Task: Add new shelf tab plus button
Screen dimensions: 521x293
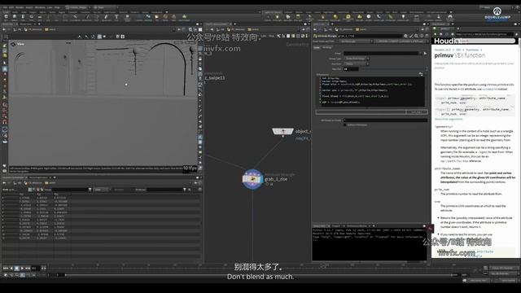Action: coord(167,12)
